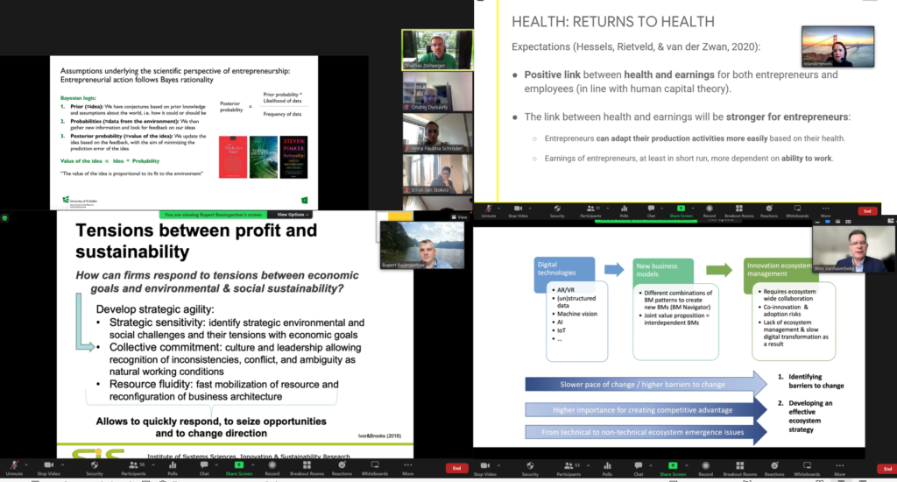The height and width of the screenshot is (482, 897).
Task: Switch to grid layout above Wim Vanhaverbeke's video
Action: (x=848, y=222)
